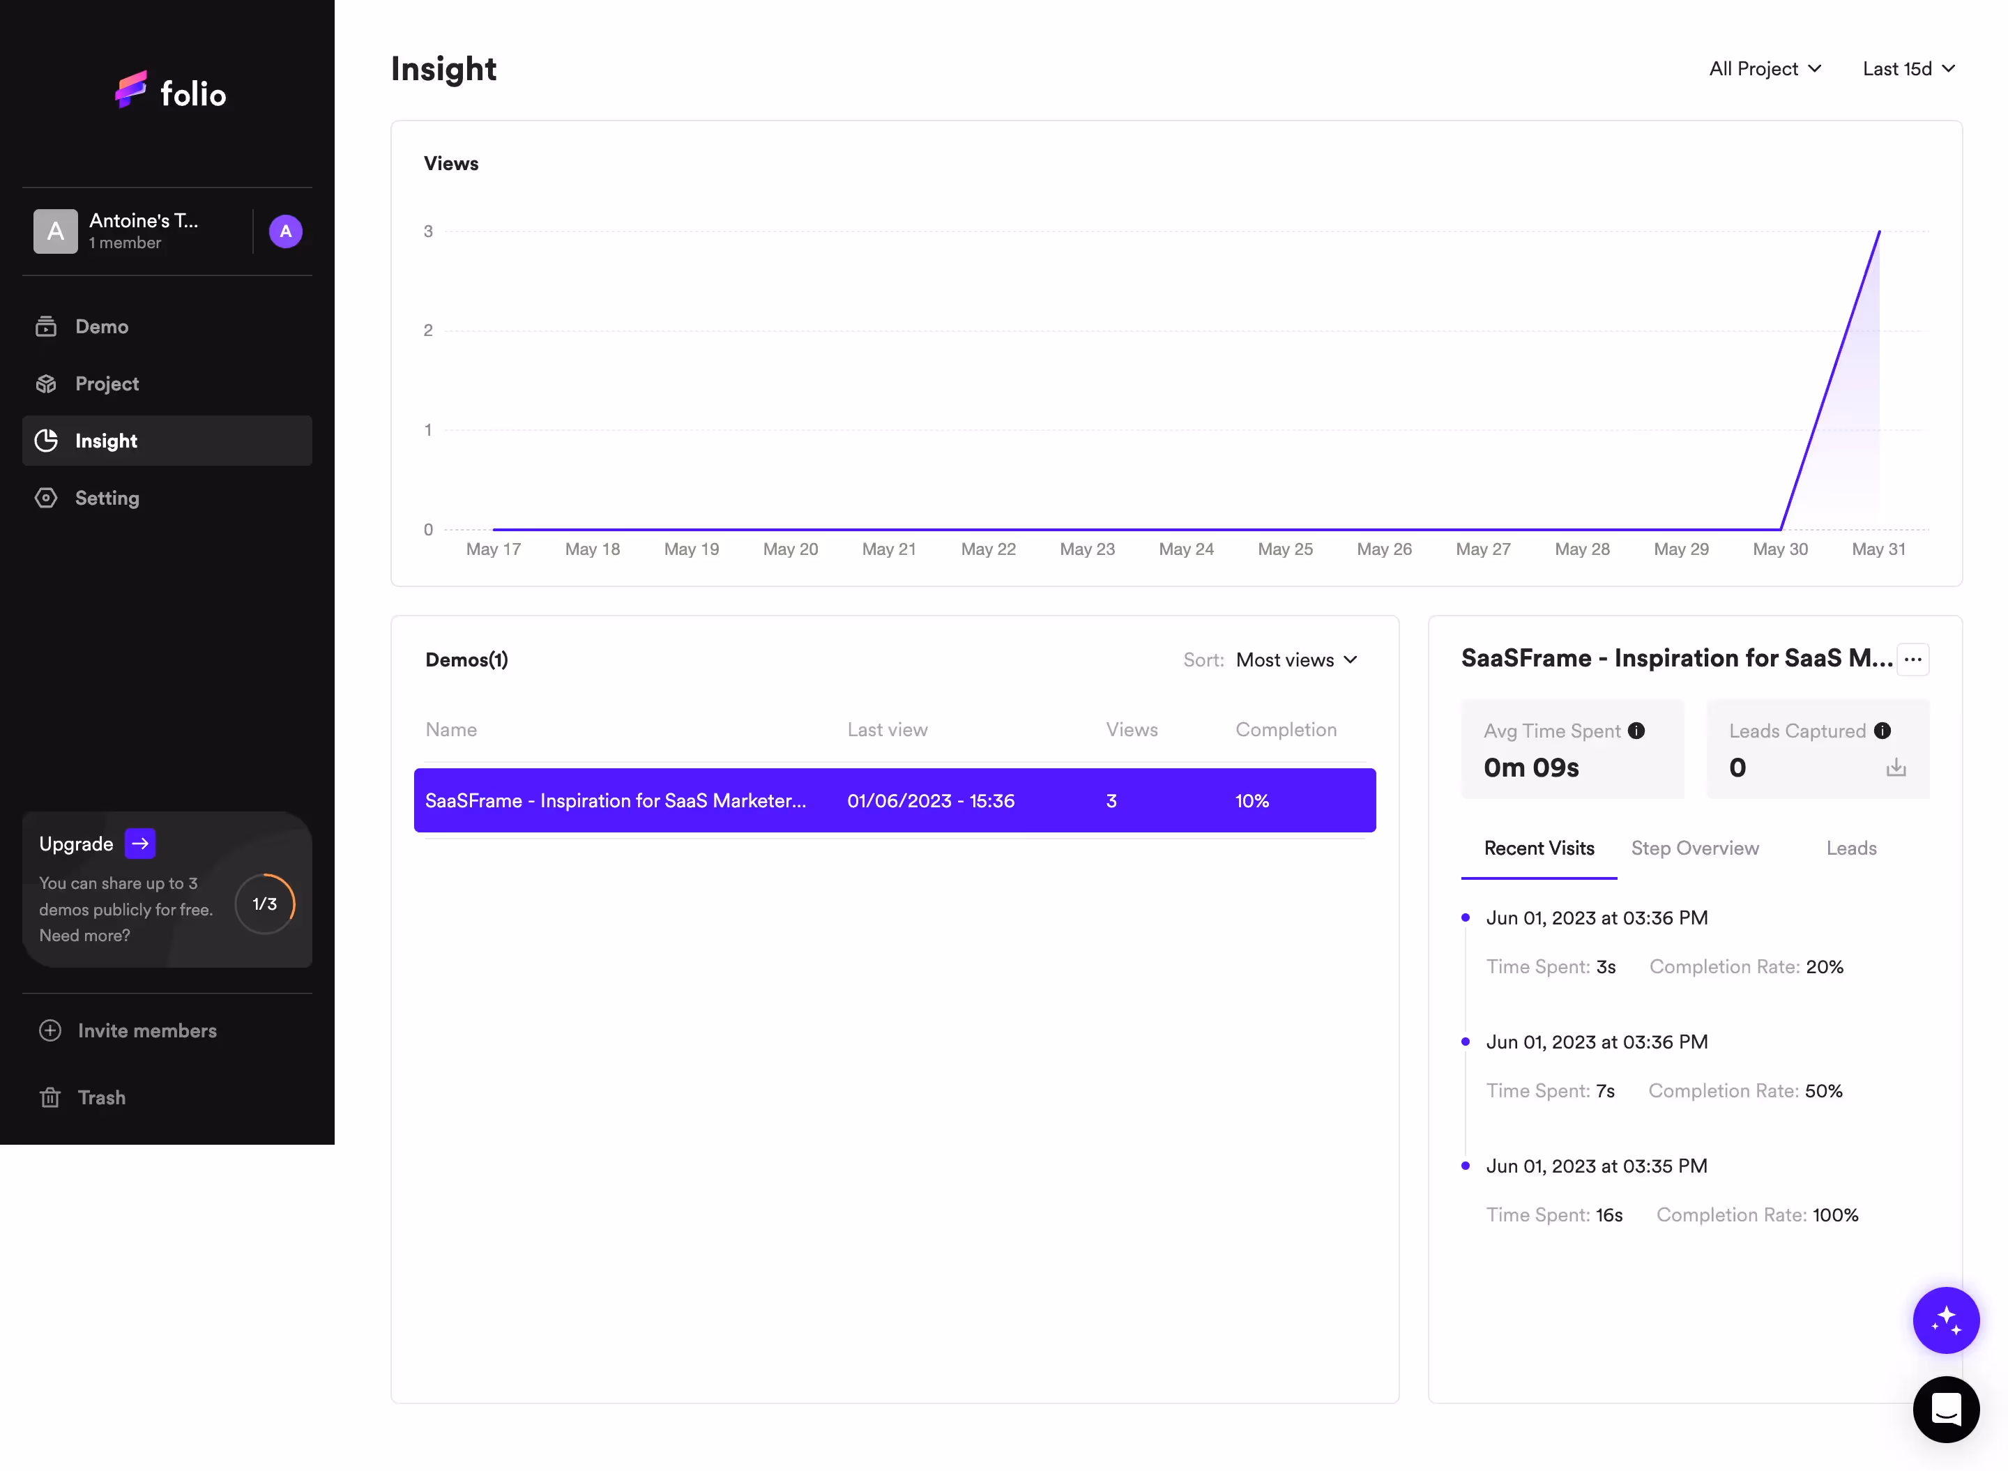Show Avg Time Spent info tooltip
Image resolution: width=2008 pixels, height=1471 pixels.
pyautogui.click(x=1636, y=730)
